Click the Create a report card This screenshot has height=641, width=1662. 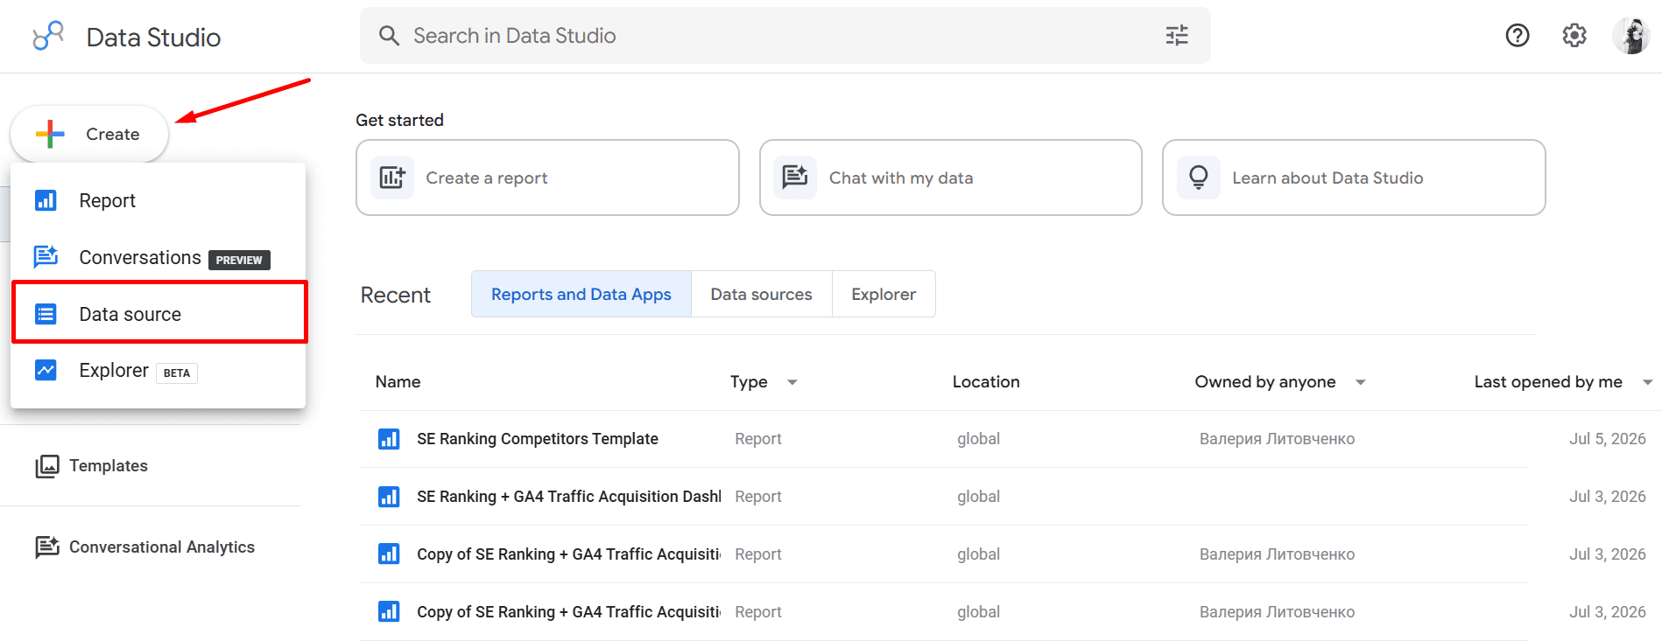coord(547,178)
